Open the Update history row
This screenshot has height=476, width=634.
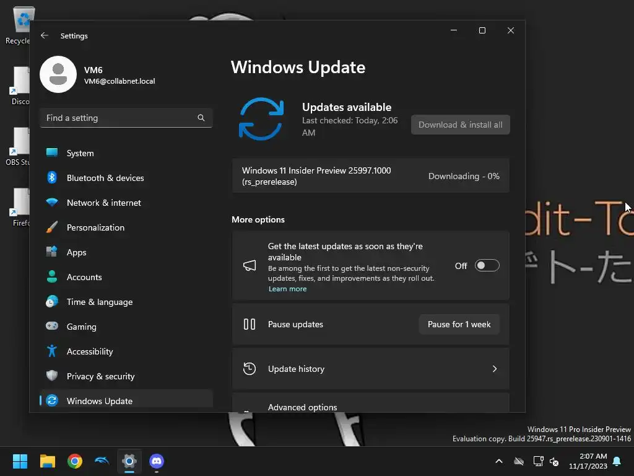click(x=371, y=369)
